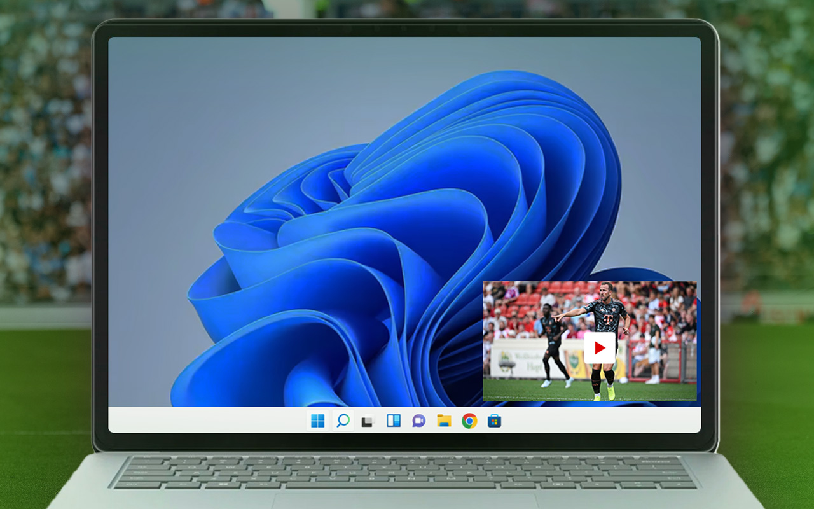Select the four-square Windows logo
The width and height of the screenshot is (814, 509).
(317, 421)
